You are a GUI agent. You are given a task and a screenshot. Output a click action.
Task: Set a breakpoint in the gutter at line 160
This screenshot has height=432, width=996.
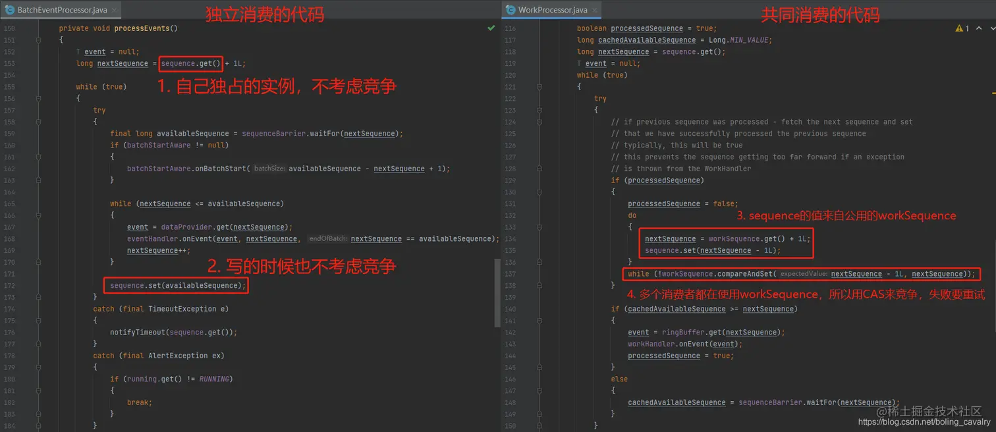point(30,145)
